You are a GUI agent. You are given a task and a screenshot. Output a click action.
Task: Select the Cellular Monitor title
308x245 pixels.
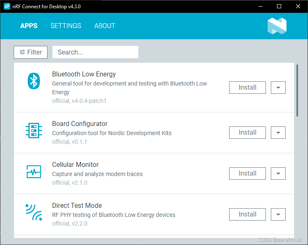(x=75, y=164)
